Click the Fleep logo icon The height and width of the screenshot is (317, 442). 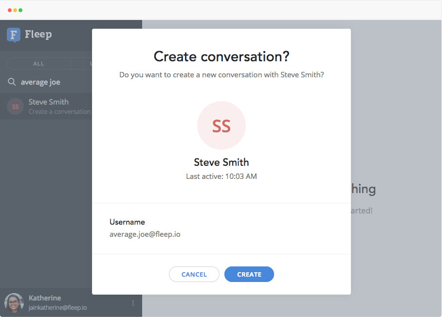pos(14,35)
